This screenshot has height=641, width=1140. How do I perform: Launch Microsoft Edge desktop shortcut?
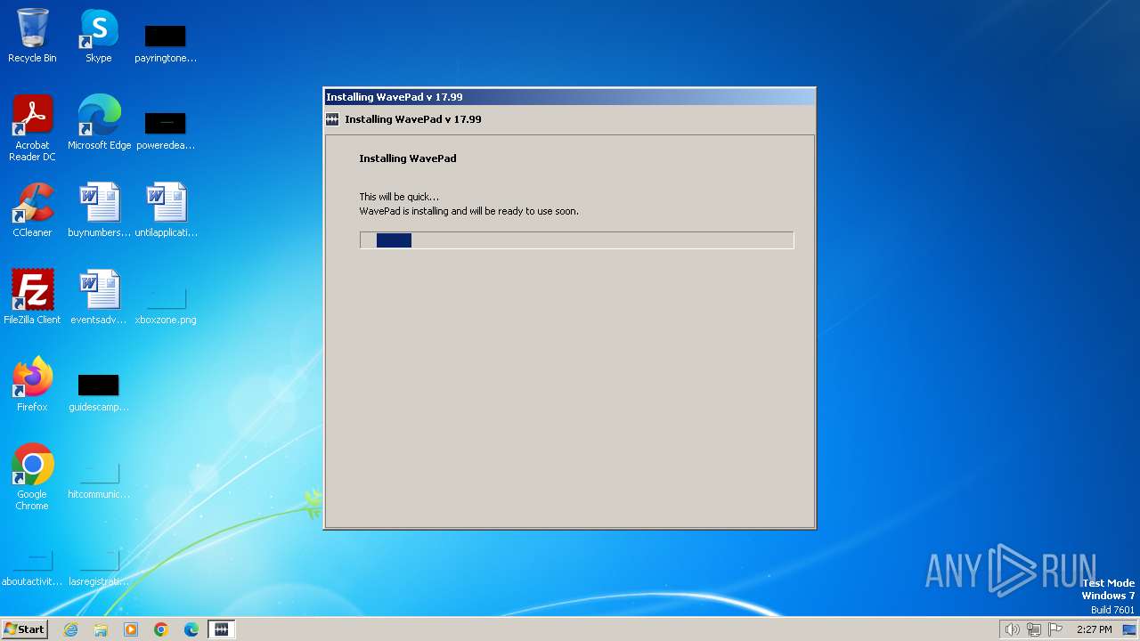pyautogui.click(x=99, y=123)
